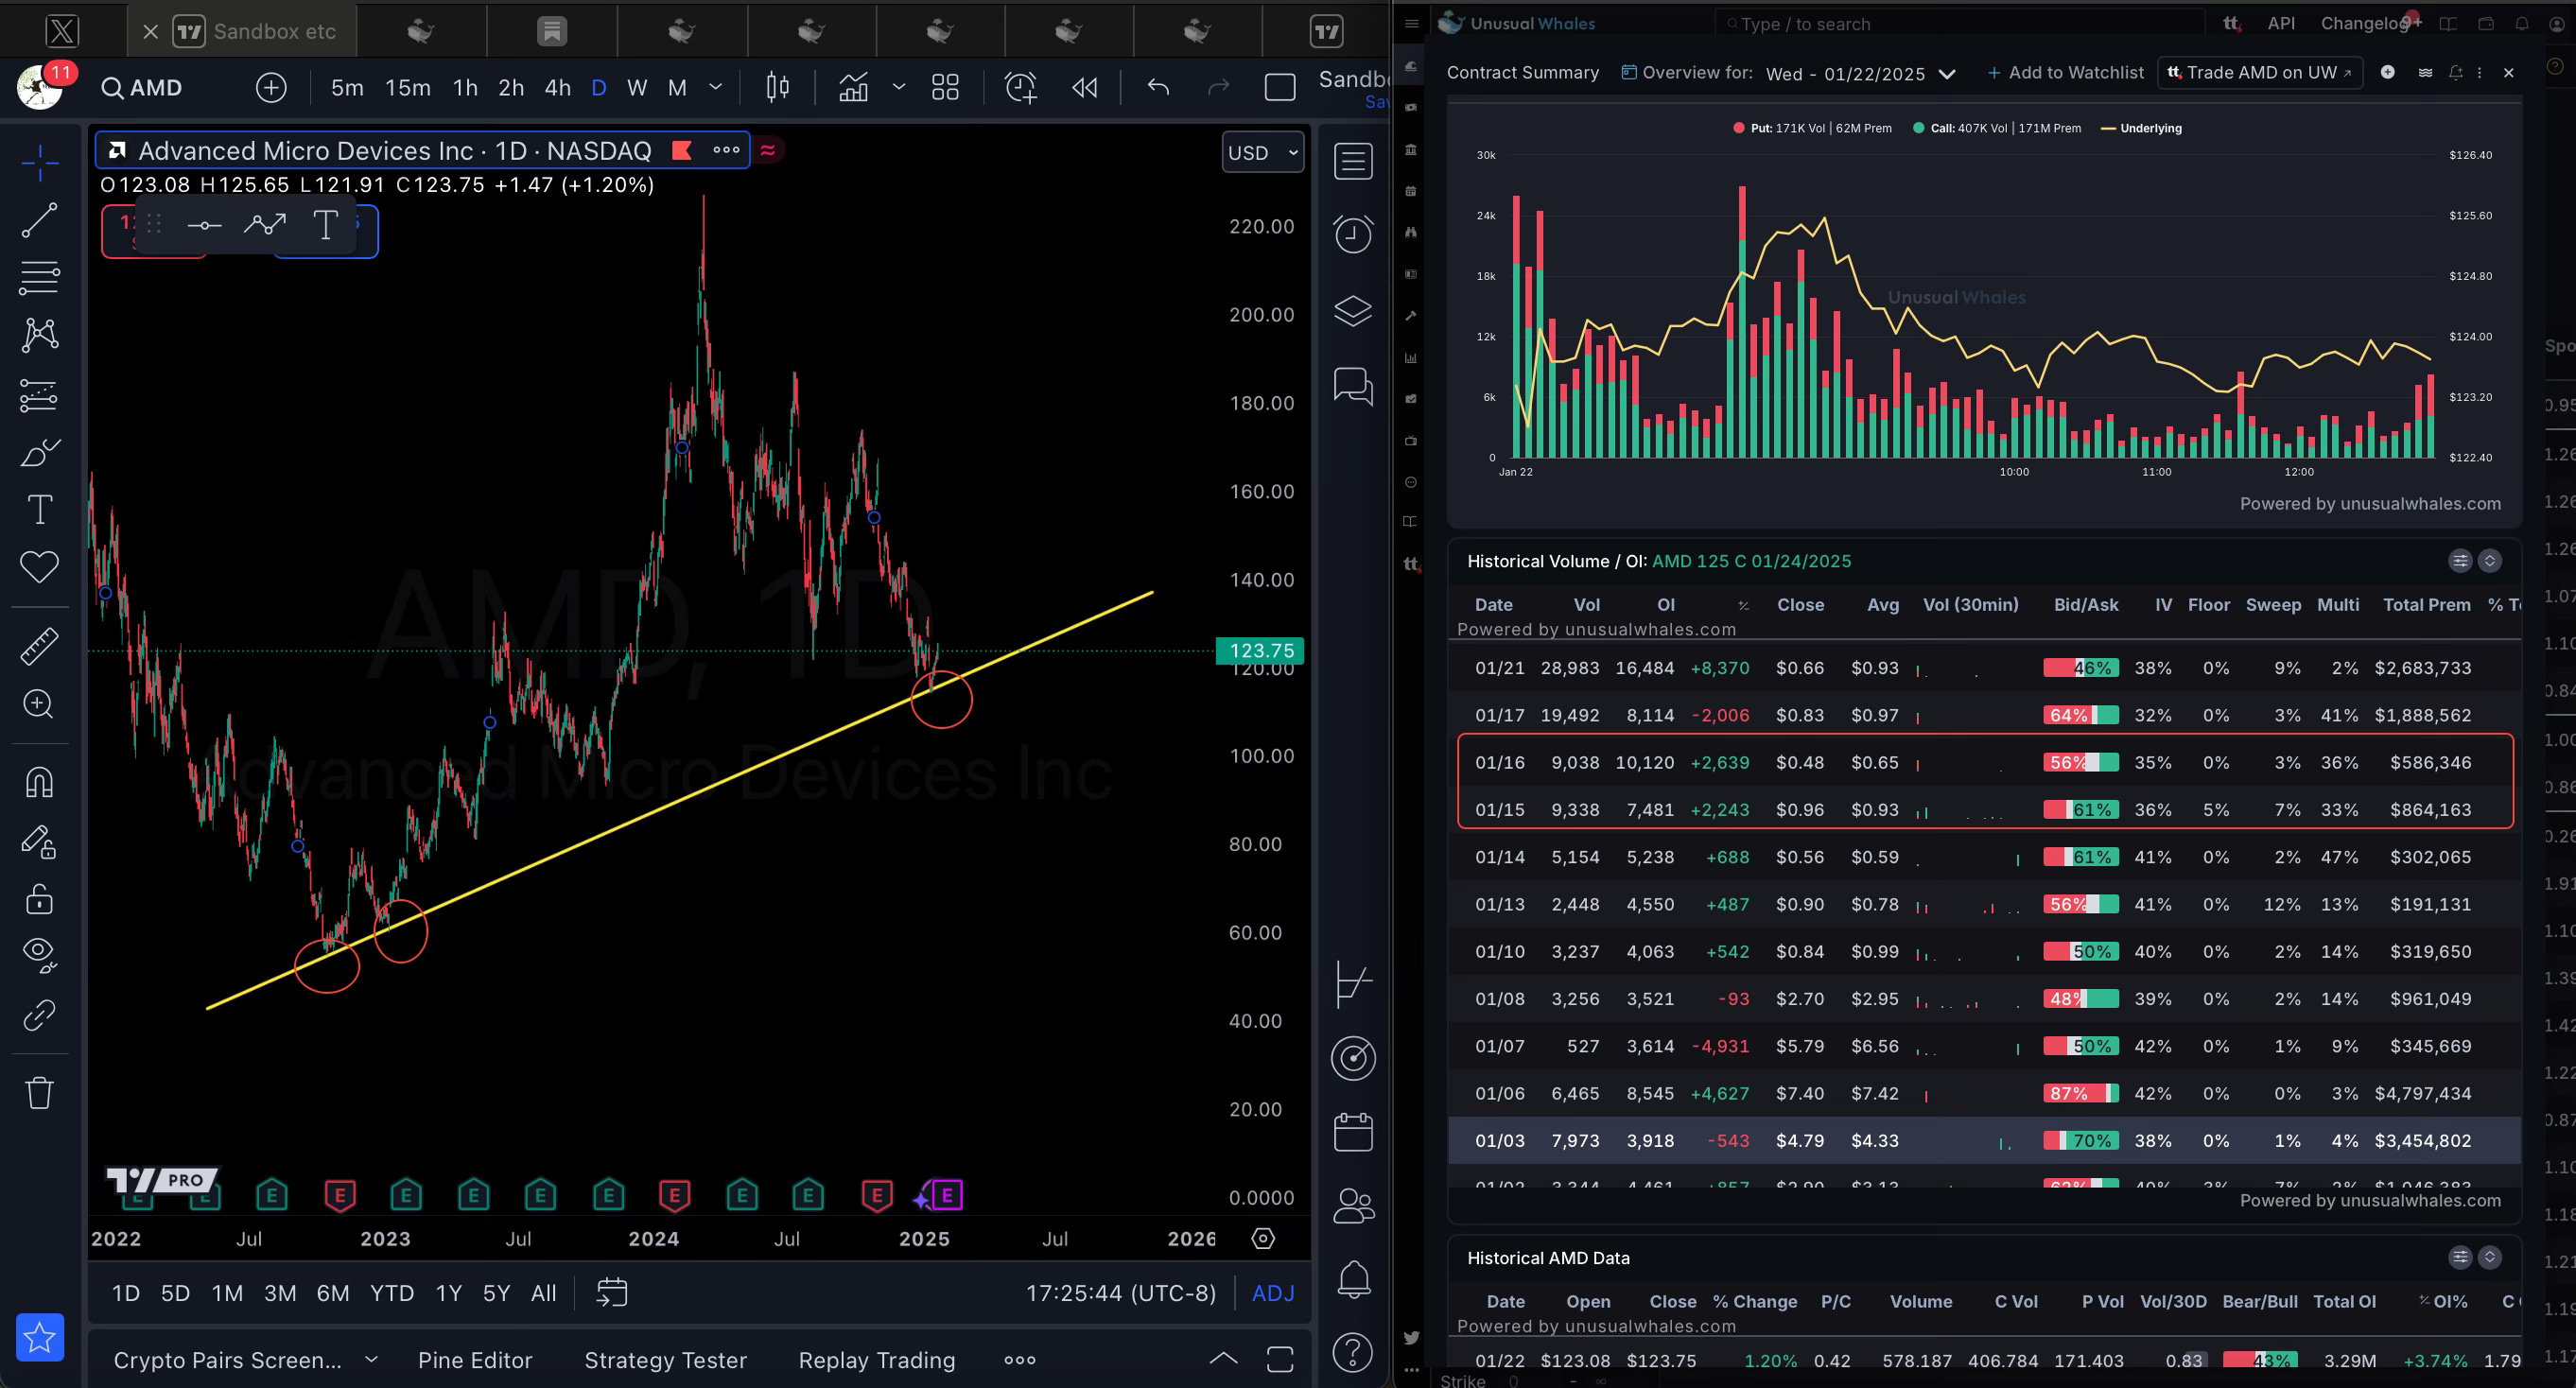Open the ruler measure tool
Screen dimensions: 2576x1388
(x=39, y=646)
